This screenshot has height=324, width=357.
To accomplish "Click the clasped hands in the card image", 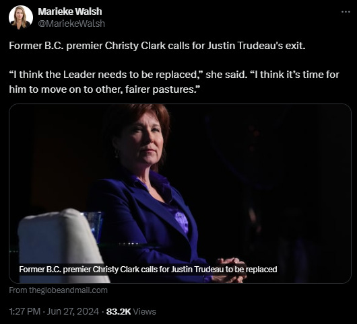I will (229, 270).
